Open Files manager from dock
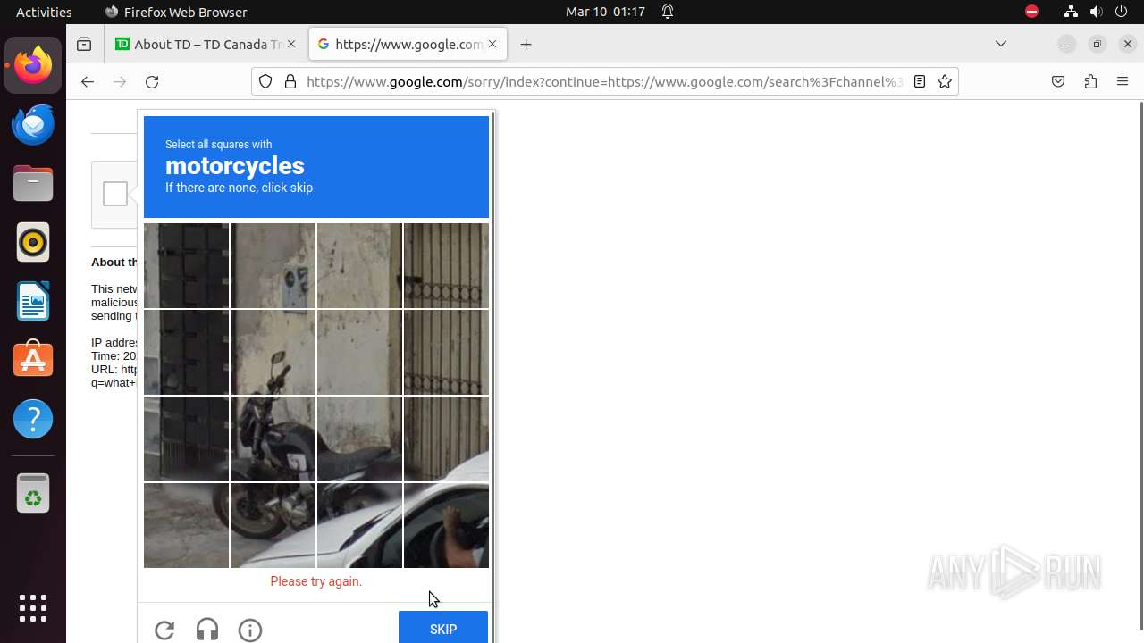Image resolution: width=1144 pixels, height=643 pixels. point(33,183)
